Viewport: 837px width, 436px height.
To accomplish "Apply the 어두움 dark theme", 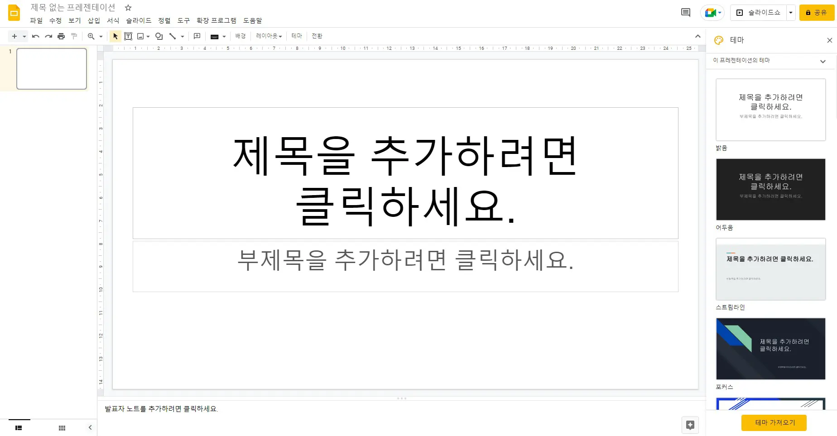I will point(770,189).
